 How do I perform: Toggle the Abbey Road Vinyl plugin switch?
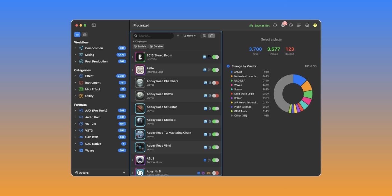(215, 147)
